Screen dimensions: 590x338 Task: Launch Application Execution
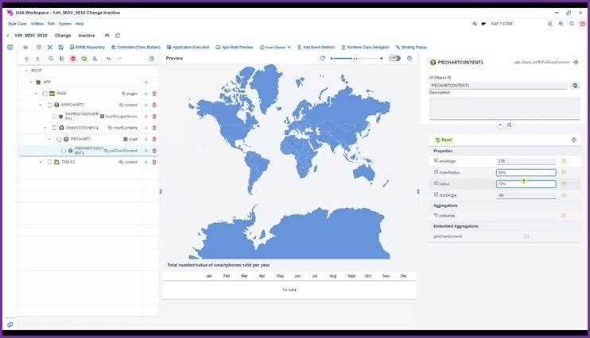(188, 48)
